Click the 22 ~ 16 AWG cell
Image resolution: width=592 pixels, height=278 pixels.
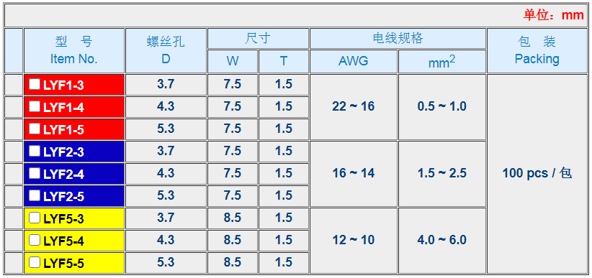click(x=354, y=106)
